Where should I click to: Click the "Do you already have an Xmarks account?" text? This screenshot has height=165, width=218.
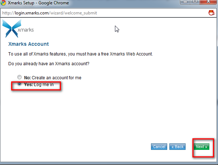click(49, 64)
